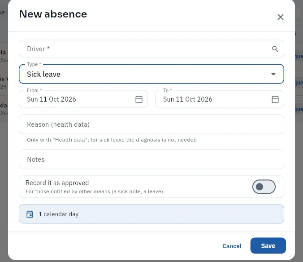The height and width of the screenshot is (262, 303).
Task: Click the health data hint text
Action: (112, 140)
